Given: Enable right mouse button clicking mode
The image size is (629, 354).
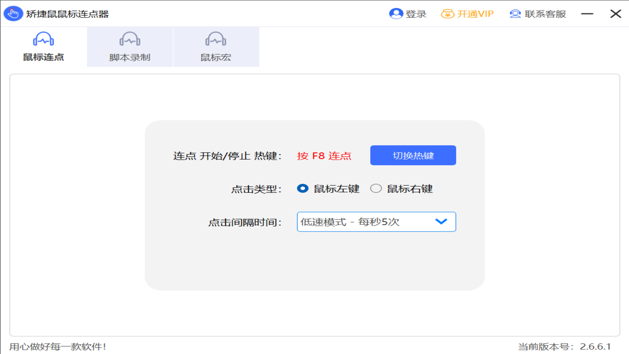Looking at the screenshot, I should pyautogui.click(x=376, y=188).
